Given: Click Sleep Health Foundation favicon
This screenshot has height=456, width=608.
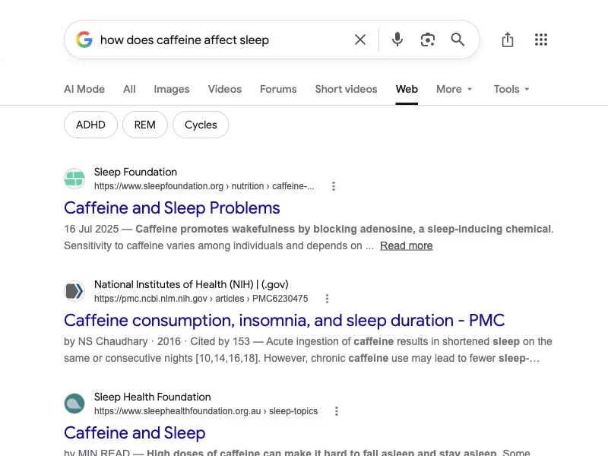Looking at the screenshot, I should (74, 404).
